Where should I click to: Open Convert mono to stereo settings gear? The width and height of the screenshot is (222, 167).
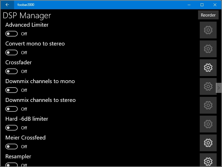tap(208, 49)
